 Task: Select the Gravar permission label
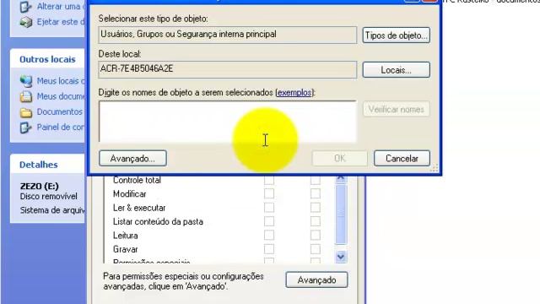click(126, 249)
